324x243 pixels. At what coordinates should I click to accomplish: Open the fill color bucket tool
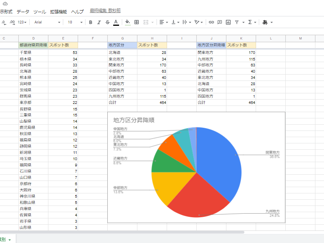128,22
